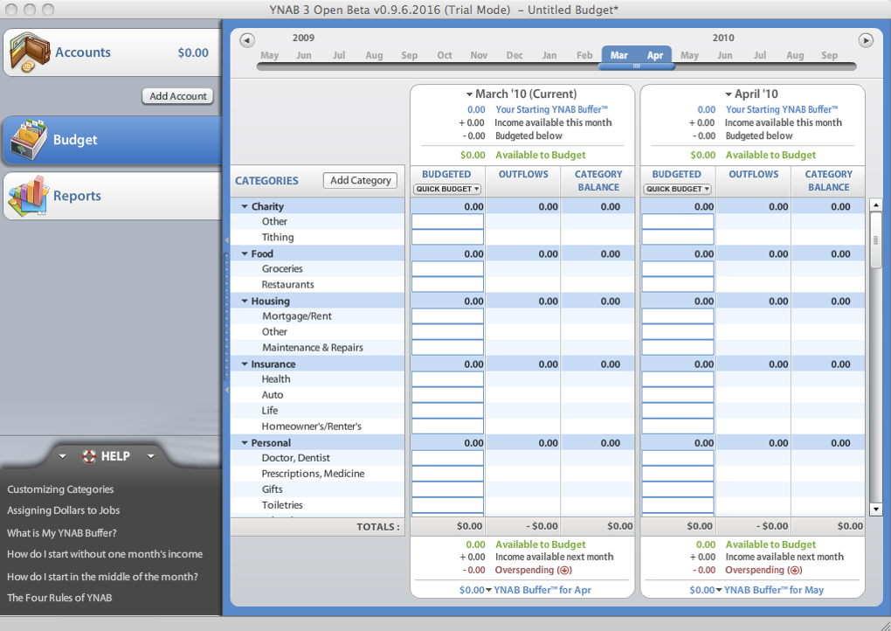Collapse the April '10 month header
Viewport: 891px width, 631px height.
pos(729,94)
